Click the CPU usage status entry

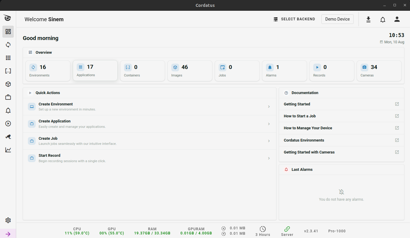click(77, 231)
